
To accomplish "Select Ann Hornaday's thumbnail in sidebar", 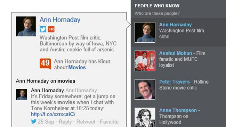I will tap(145, 32).
